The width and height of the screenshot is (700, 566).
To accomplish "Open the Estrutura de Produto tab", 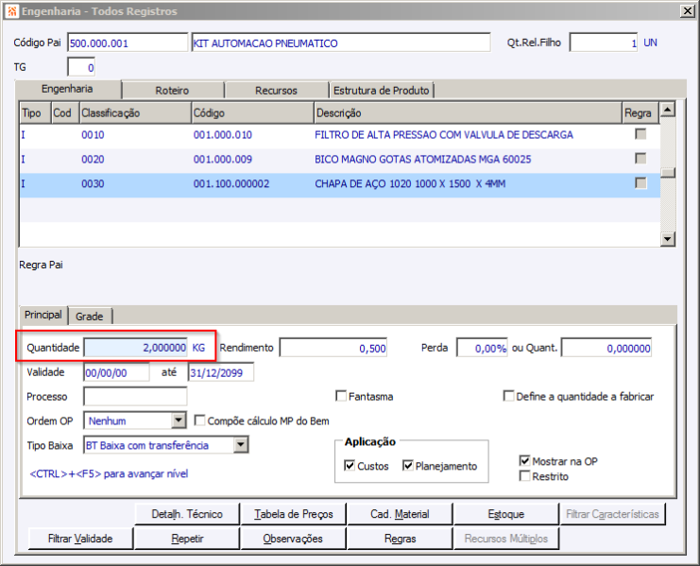I will tap(381, 91).
